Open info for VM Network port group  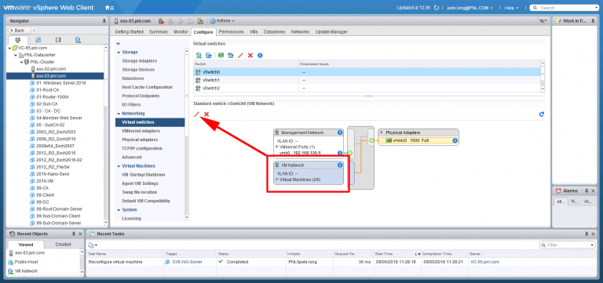(x=339, y=165)
